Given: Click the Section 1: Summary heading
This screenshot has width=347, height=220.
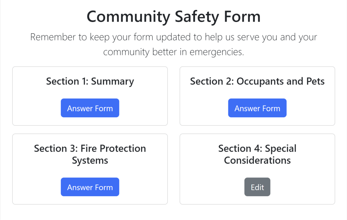Looking at the screenshot, I should (x=90, y=81).
